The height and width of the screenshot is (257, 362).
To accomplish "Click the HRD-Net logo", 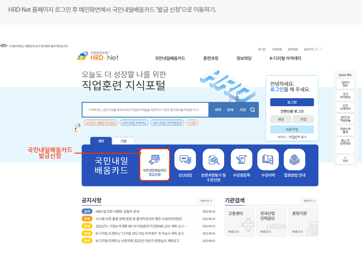I will click(x=98, y=56).
